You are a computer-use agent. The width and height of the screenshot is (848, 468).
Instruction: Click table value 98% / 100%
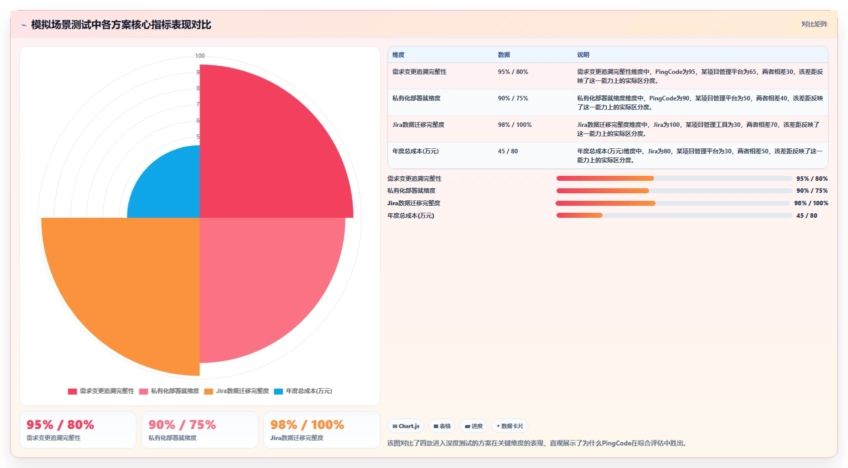pyautogui.click(x=514, y=125)
